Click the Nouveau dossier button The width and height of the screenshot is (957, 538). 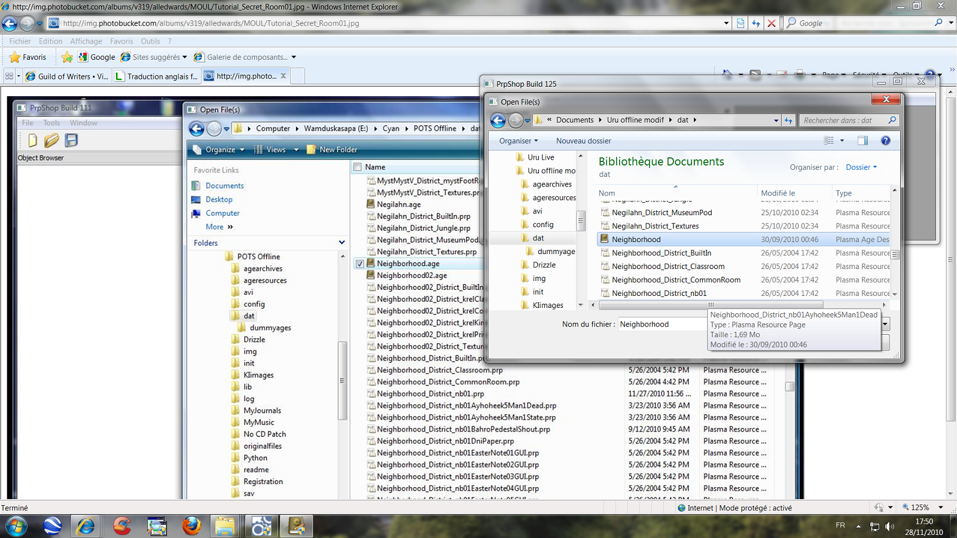click(584, 141)
